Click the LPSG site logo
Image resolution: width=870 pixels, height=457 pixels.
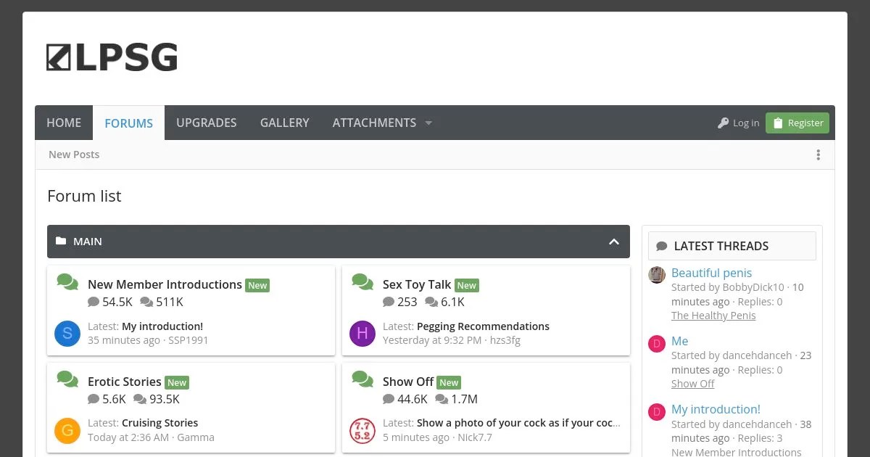(111, 57)
